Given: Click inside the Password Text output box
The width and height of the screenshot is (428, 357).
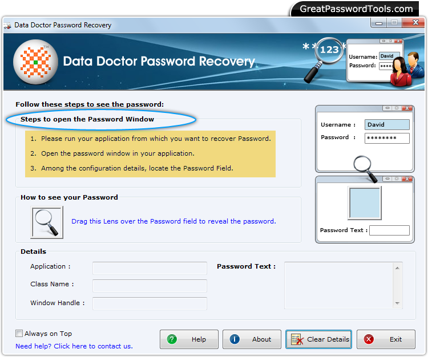Looking at the screenshot, I should click(338, 285).
